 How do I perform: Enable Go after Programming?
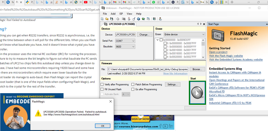pos(133,89)
